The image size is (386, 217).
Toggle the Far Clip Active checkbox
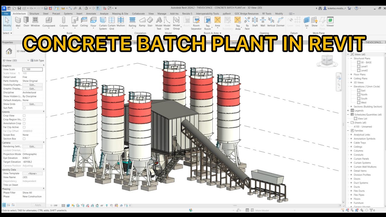[24, 127]
